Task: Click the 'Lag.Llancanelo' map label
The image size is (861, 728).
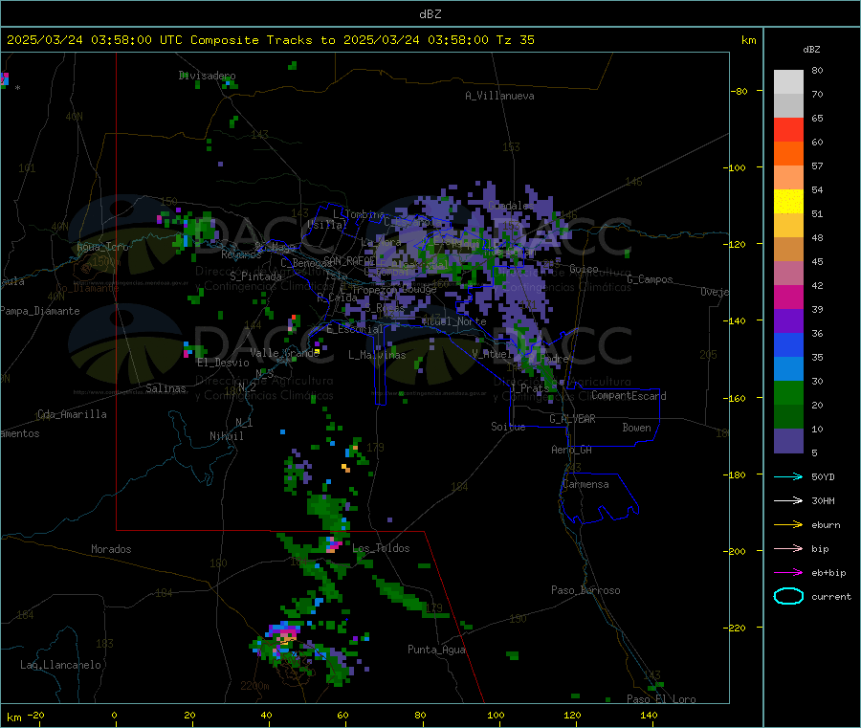Action: [60, 665]
